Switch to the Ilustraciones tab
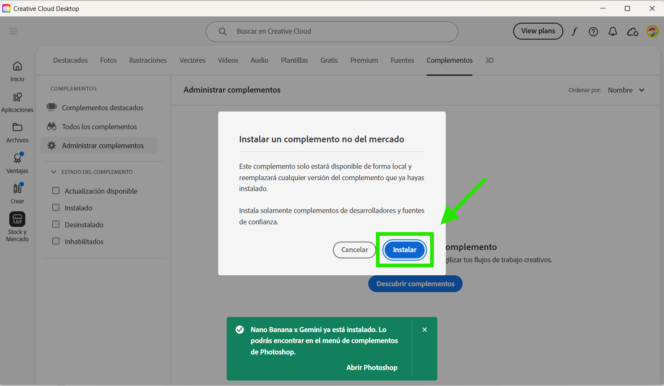This screenshot has width=664, height=386. click(148, 60)
